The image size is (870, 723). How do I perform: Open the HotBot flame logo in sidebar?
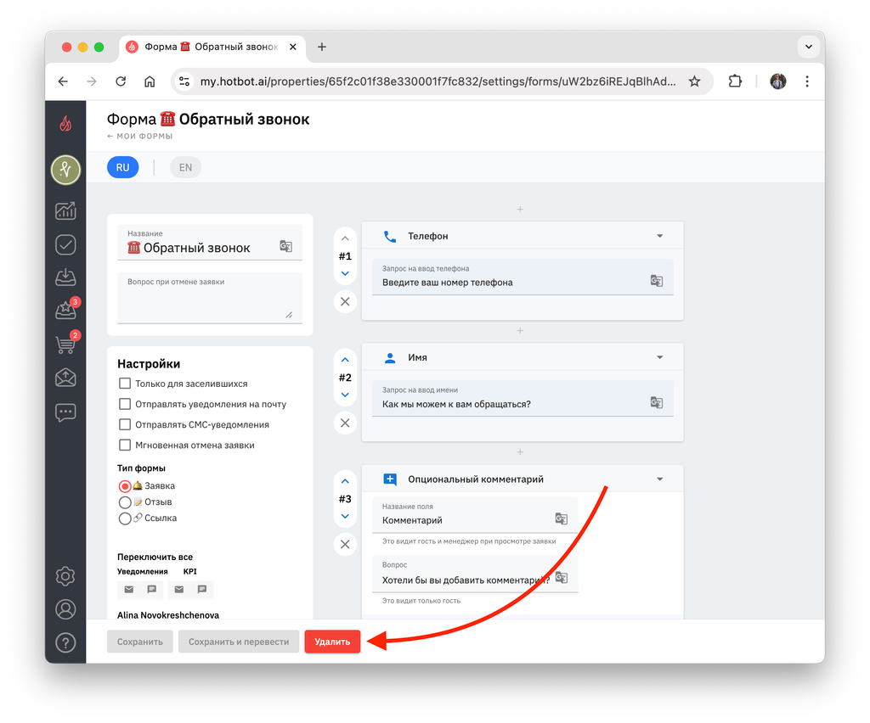click(65, 123)
